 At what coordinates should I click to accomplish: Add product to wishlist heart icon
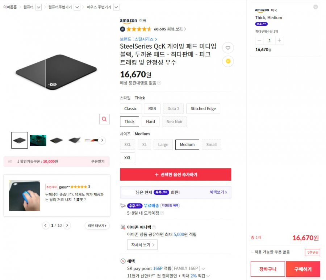(228, 48)
